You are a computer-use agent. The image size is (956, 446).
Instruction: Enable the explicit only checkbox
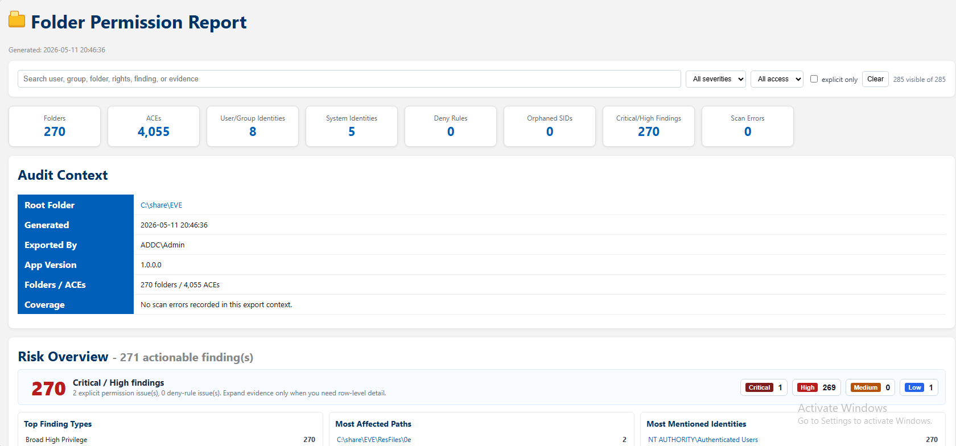point(814,79)
